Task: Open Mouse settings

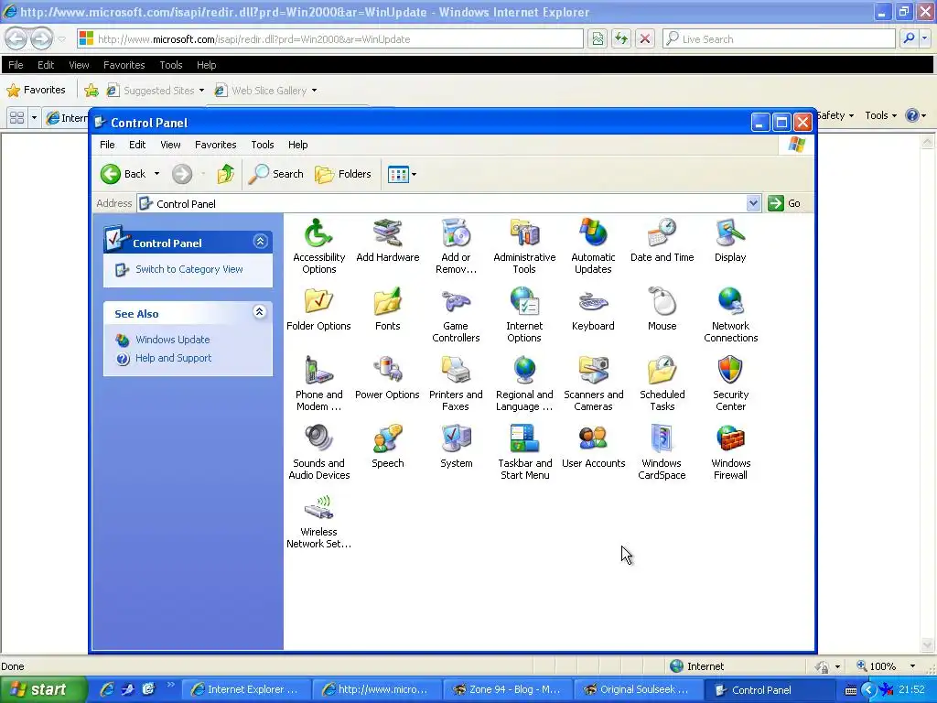Action: (662, 309)
